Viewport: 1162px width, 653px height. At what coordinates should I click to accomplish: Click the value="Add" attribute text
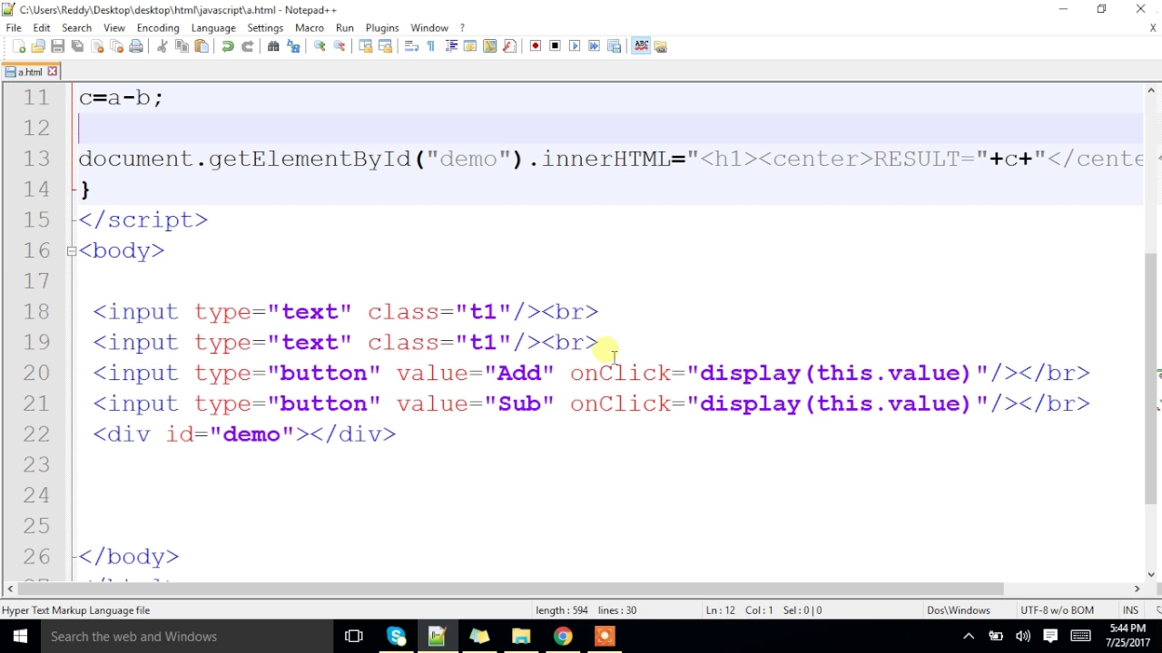pos(475,373)
